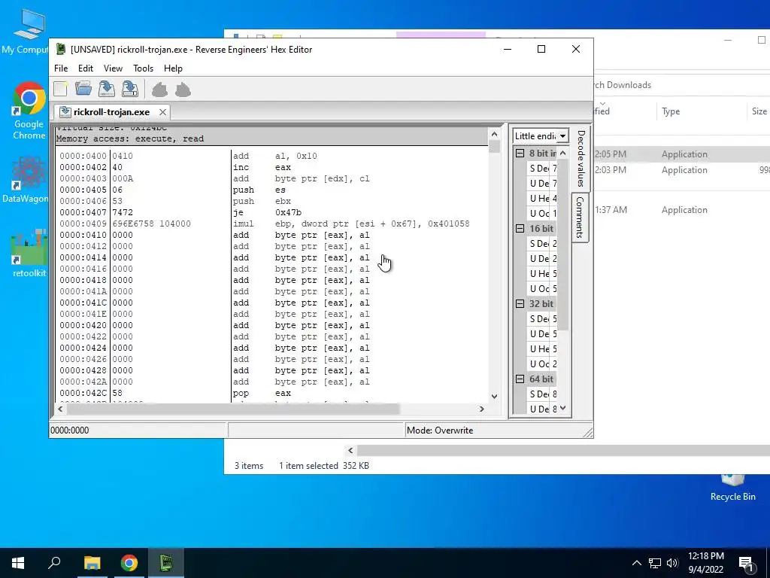The width and height of the screenshot is (770, 578).
Task: Click hex bytes 696E6758 104000
Action: (x=151, y=224)
